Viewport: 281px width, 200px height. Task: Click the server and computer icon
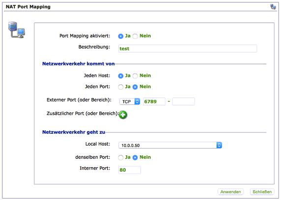17,30
